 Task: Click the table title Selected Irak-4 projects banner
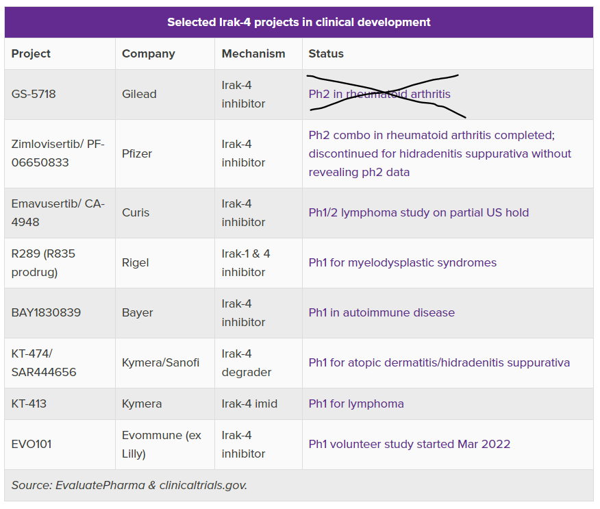pos(299,22)
